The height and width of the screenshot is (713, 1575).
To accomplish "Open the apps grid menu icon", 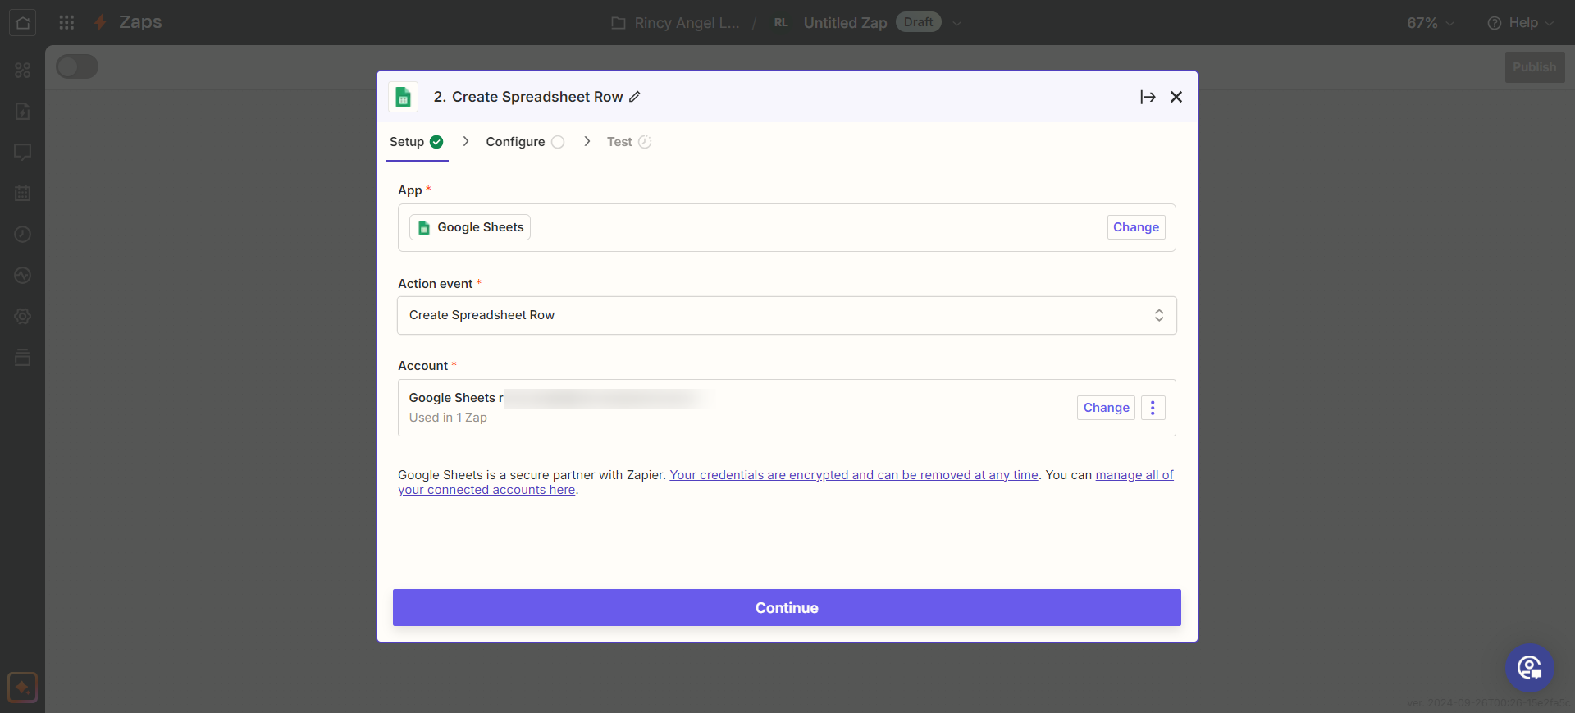I will pos(66,22).
